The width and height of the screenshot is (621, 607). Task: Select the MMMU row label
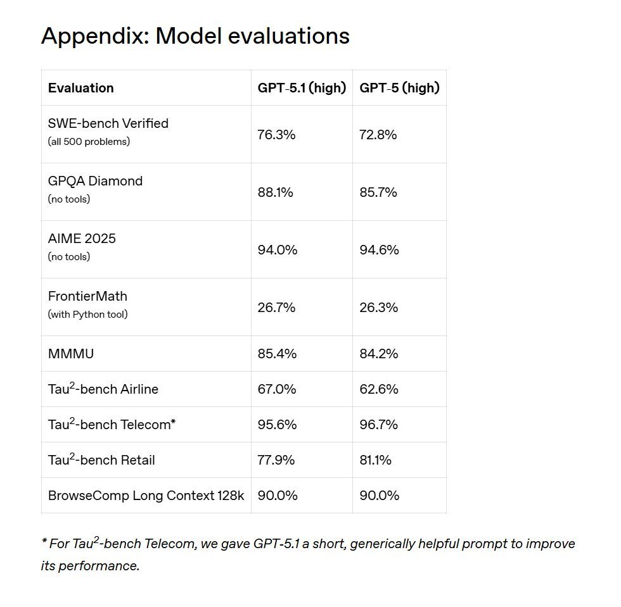[x=71, y=354]
